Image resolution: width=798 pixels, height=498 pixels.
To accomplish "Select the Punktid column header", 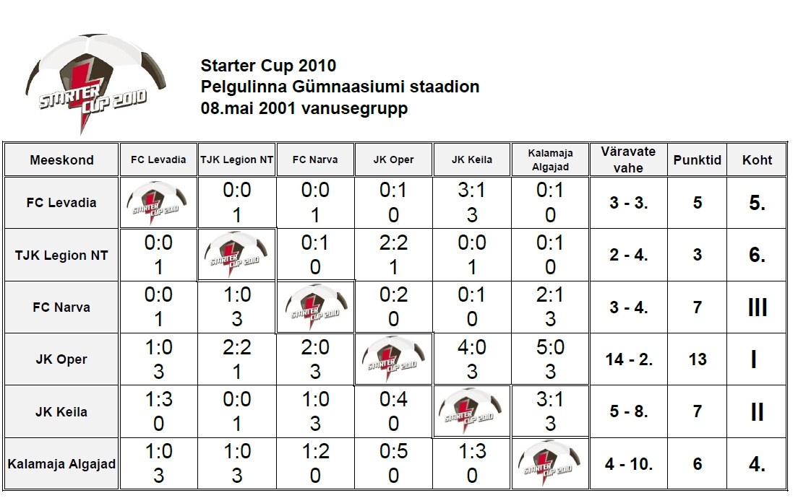I will pyautogui.click(x=698, y=160).
